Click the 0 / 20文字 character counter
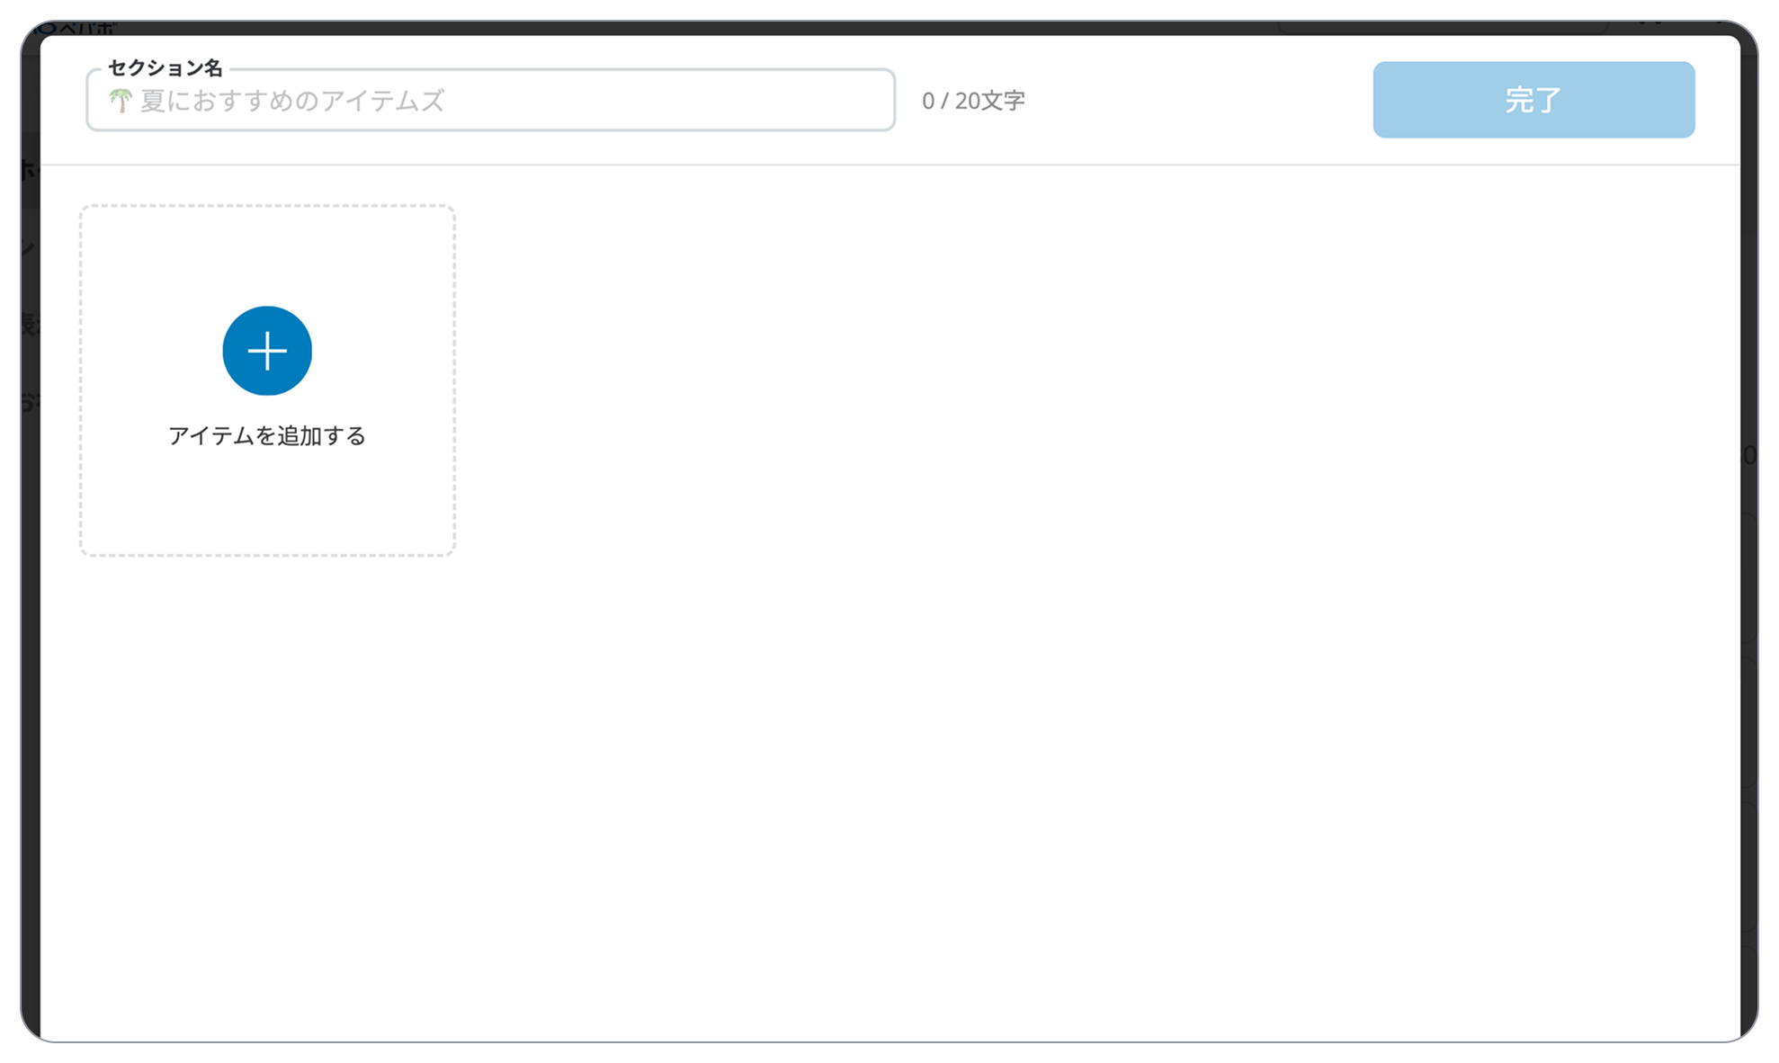 pyautogui.click(x=973, y=101)
